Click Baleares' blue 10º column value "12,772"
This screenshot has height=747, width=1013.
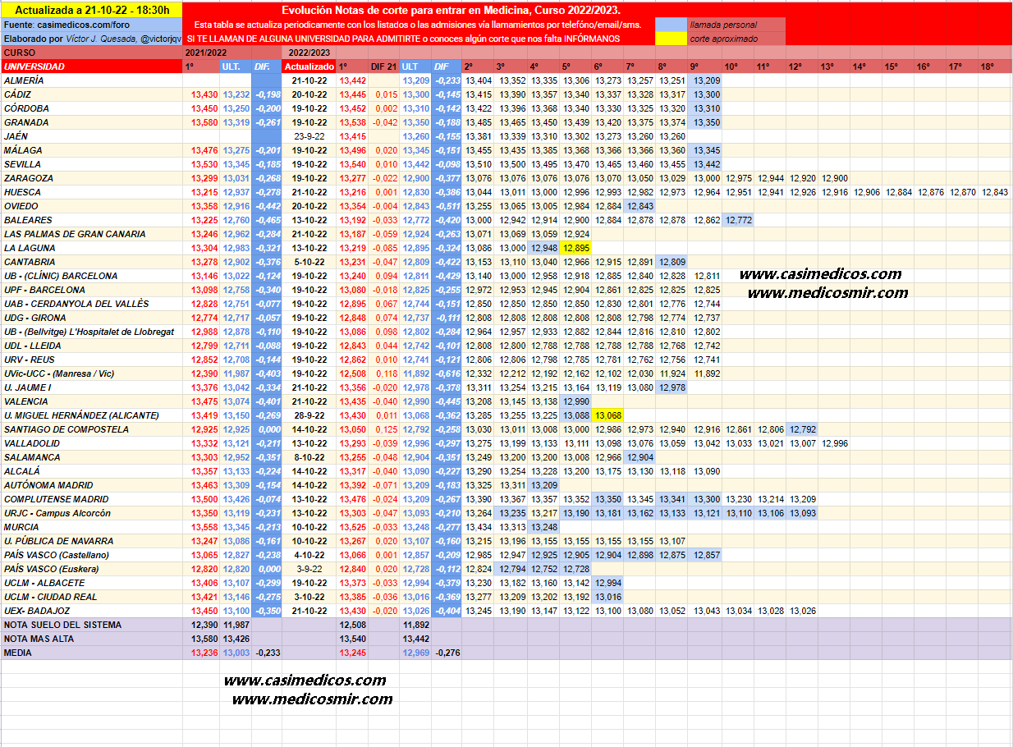pos(737,220)
